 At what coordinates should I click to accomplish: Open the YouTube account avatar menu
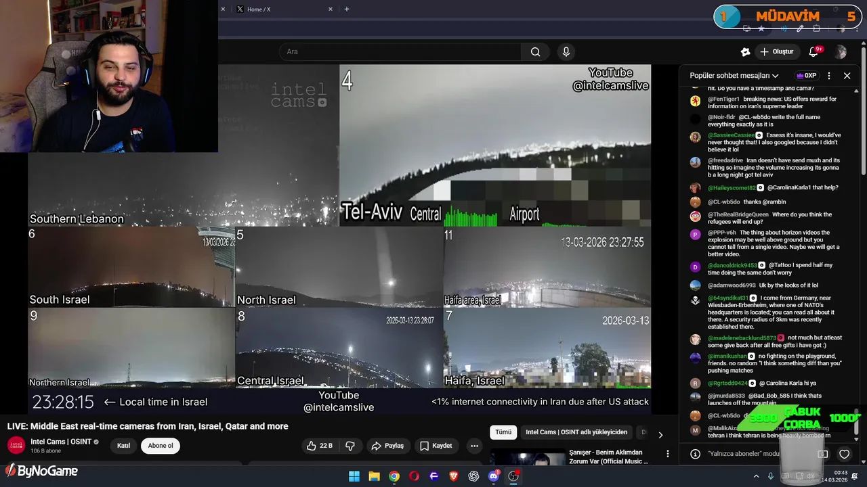click(841, 51)
